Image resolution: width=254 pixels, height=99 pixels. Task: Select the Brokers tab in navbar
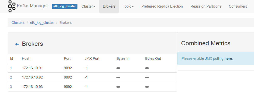coord(109,6)
